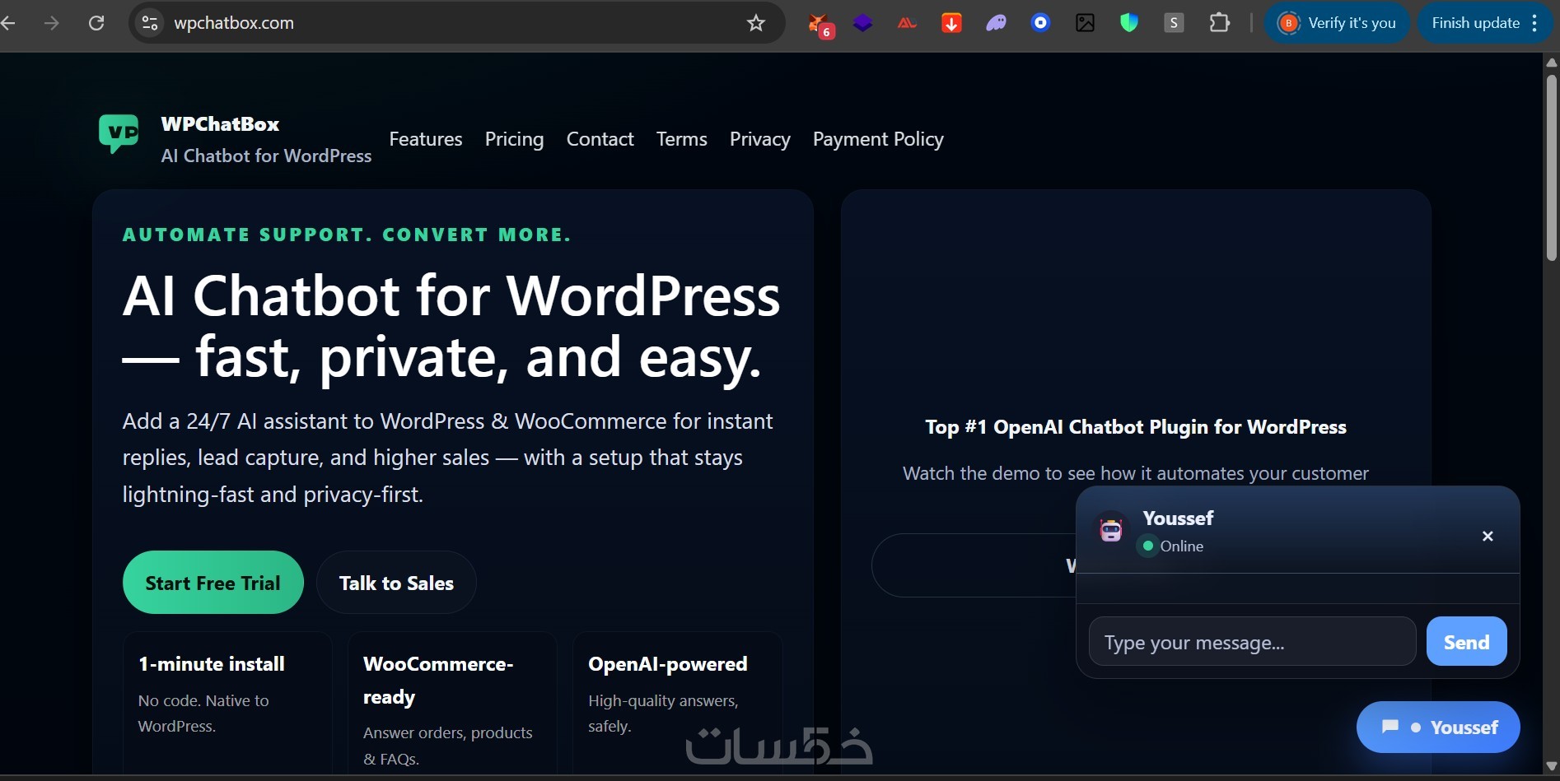
Task: Open the Privacy nav link
Action: click(759, 139)
